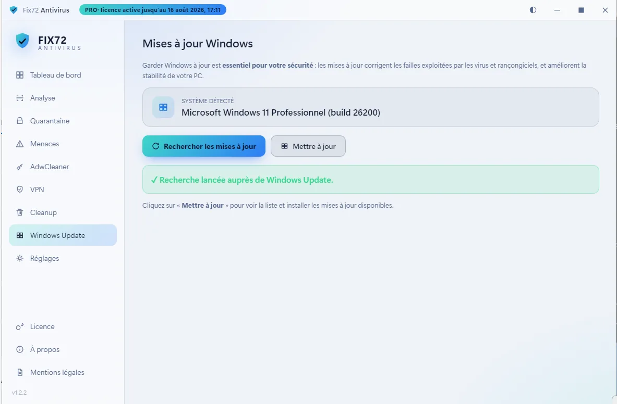617x404 pixels.
Task: Click the Windows icon in detected system card
Action: pos(163,107)
